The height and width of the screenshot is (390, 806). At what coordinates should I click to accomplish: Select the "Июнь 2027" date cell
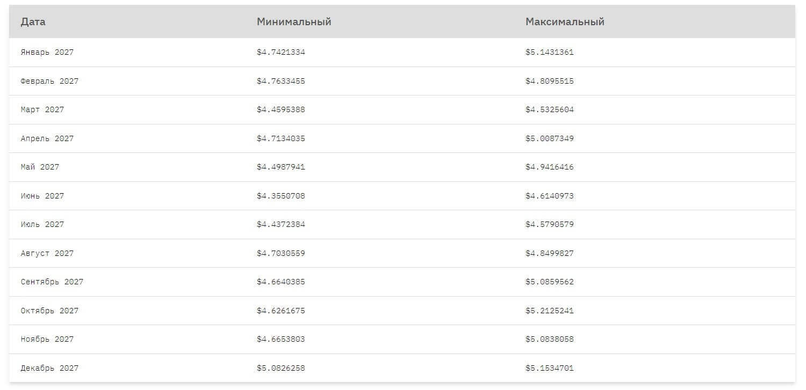(42, 196)
